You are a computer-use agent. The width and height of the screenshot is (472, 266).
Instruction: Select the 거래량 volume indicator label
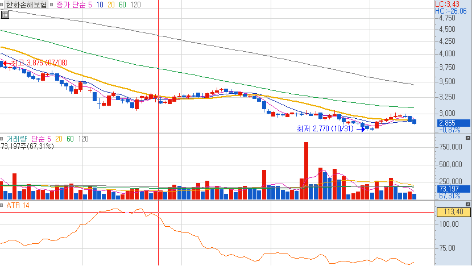[x=16, y=139]
